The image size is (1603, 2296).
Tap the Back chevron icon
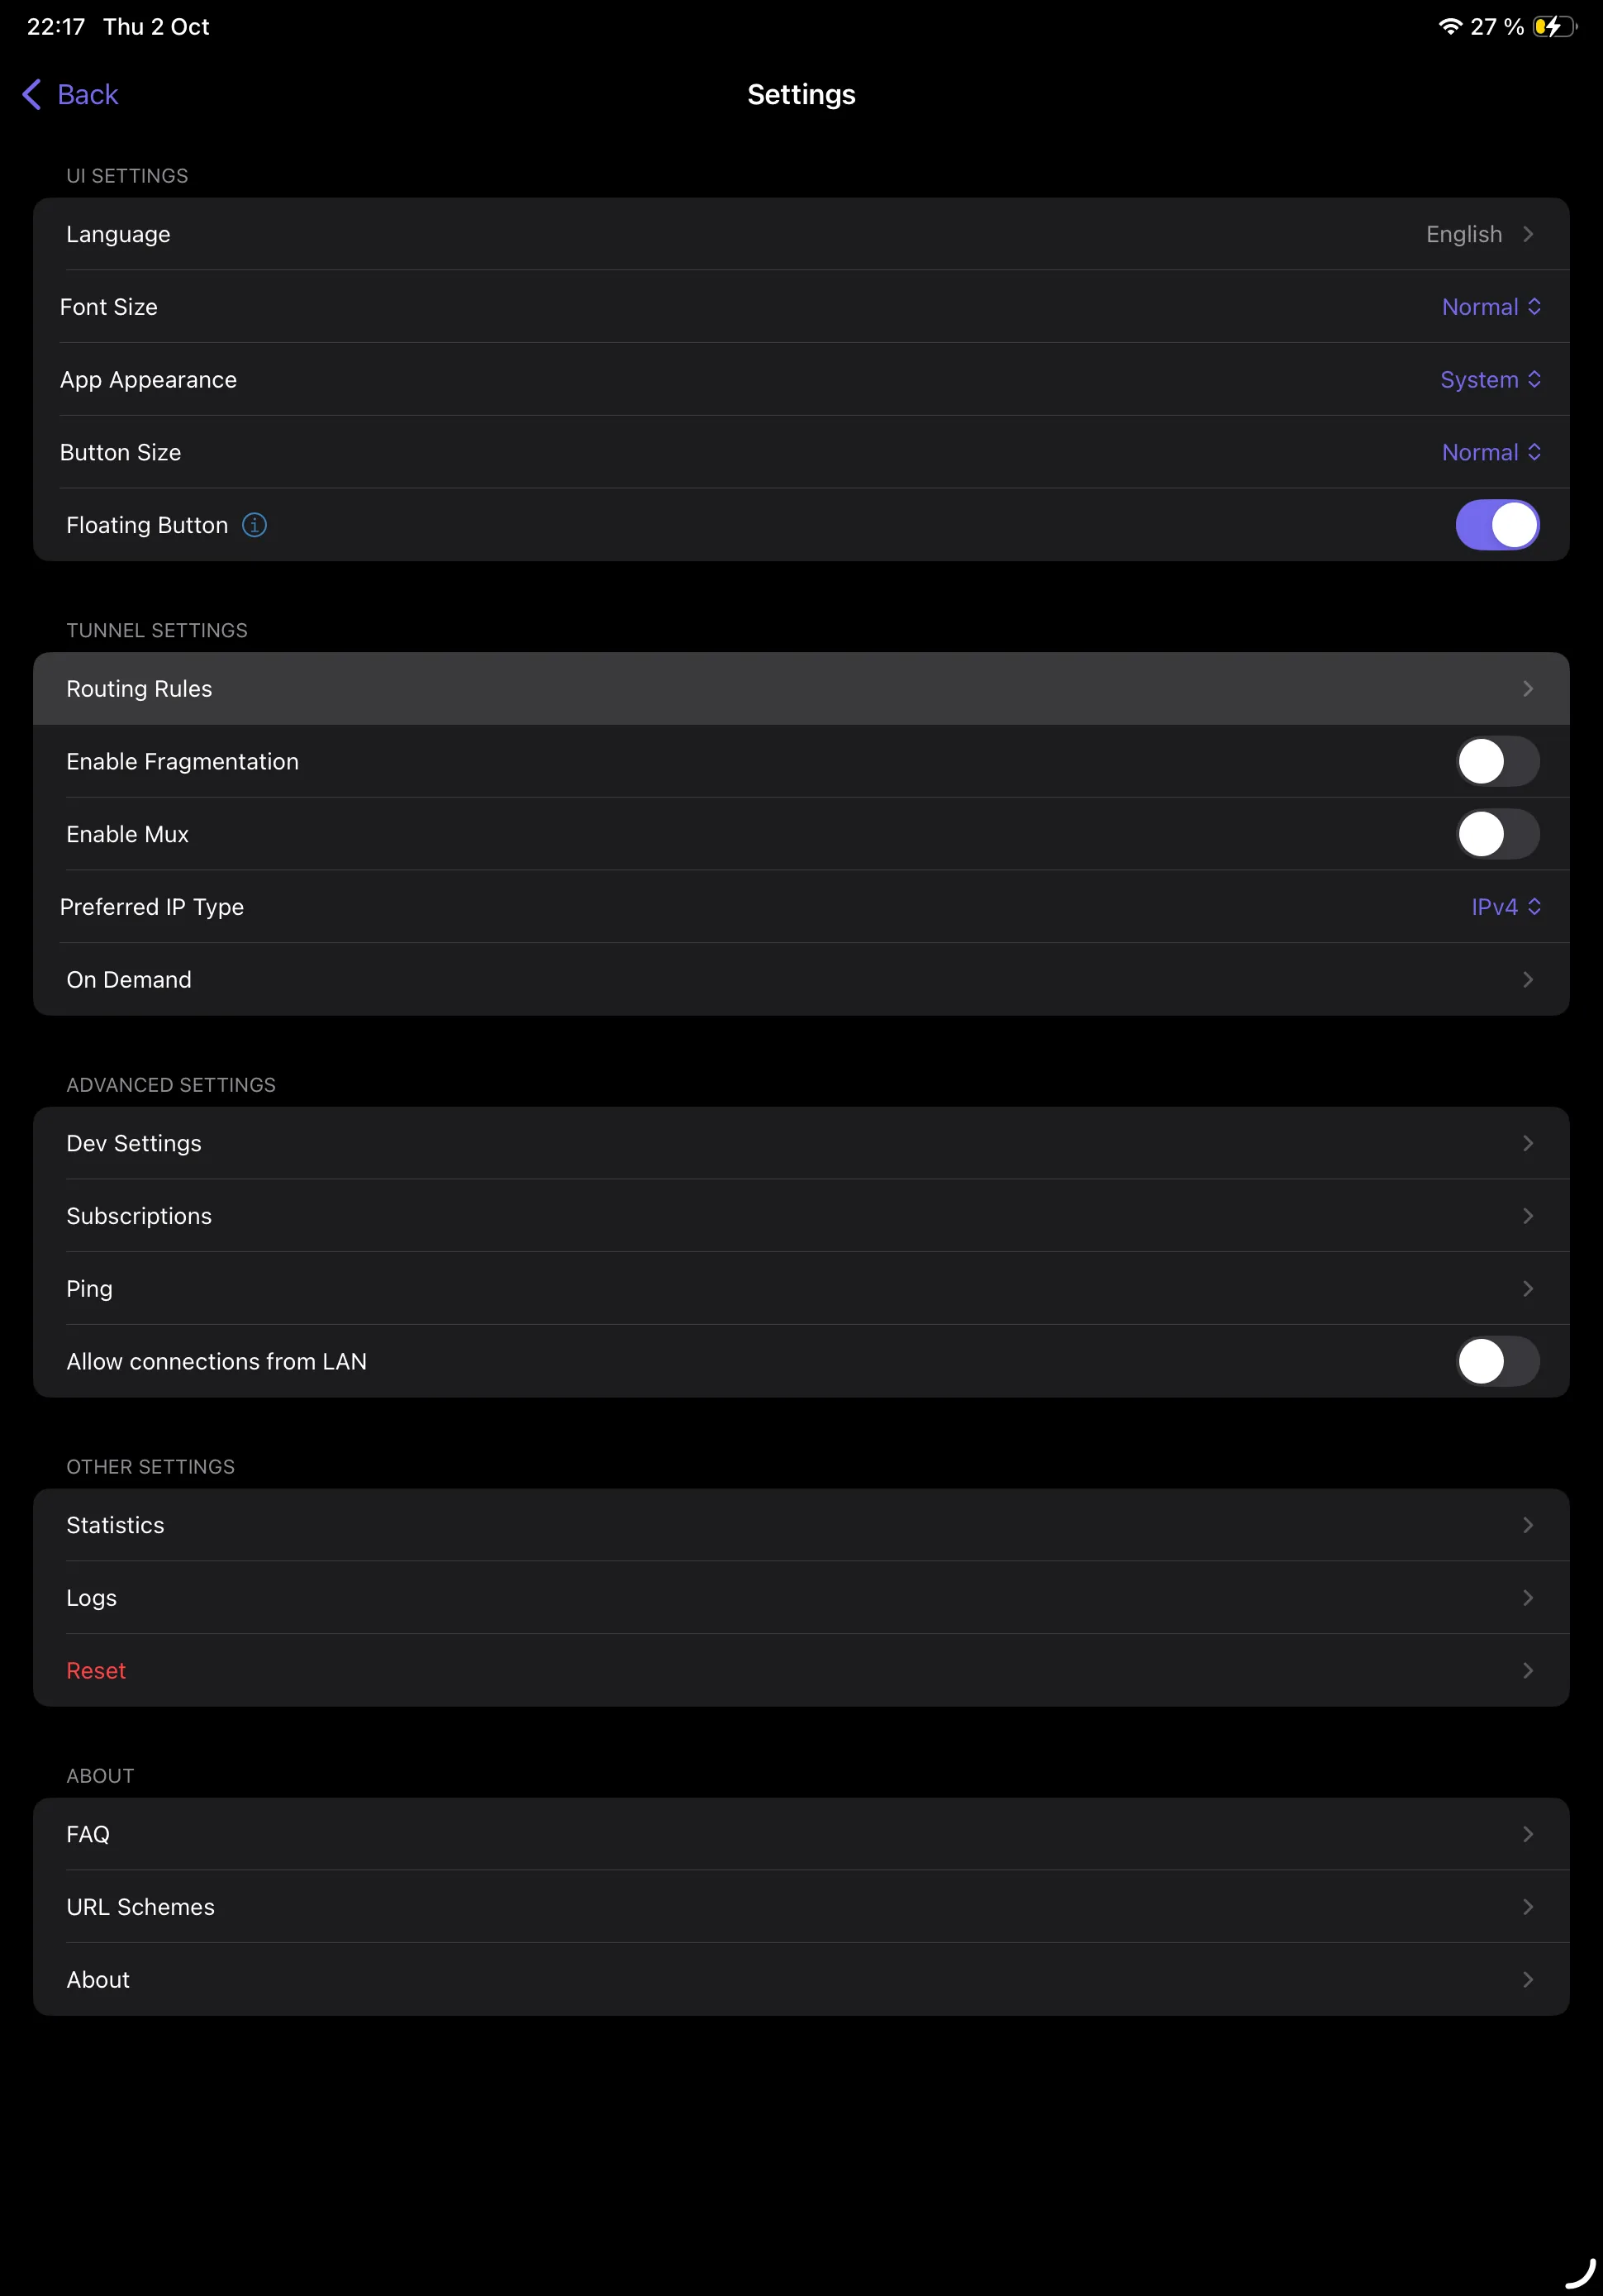tap(31, 94)
